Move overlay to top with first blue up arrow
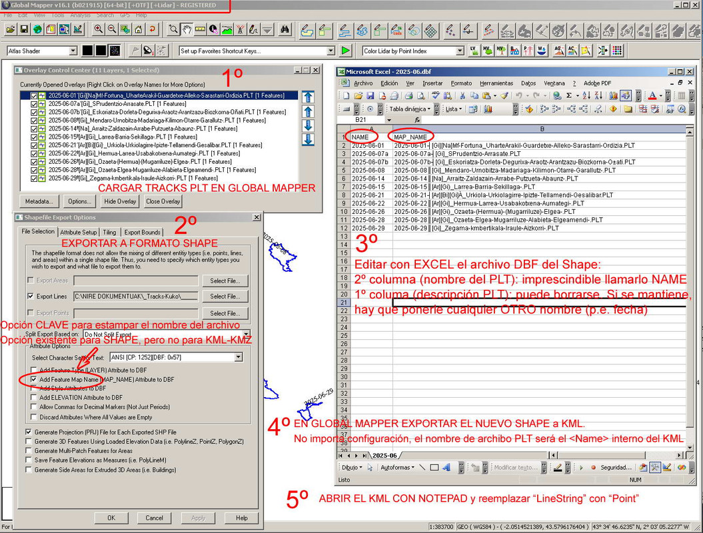 pyautogui.click(x=308, y=97)
